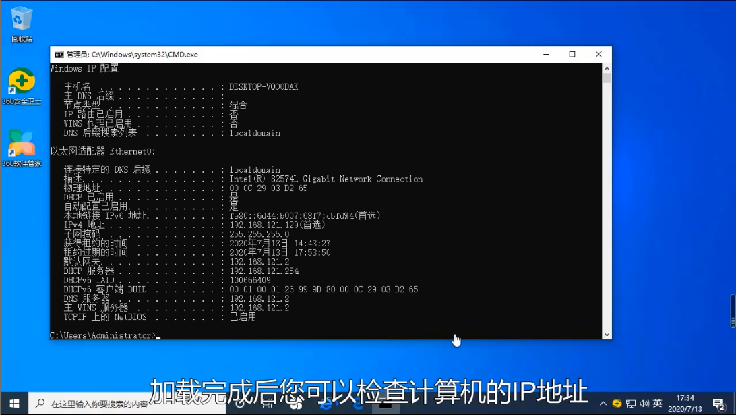736x415 pixels.
Task: Toggle the 英 input method indicator
Action: point(657,404)
